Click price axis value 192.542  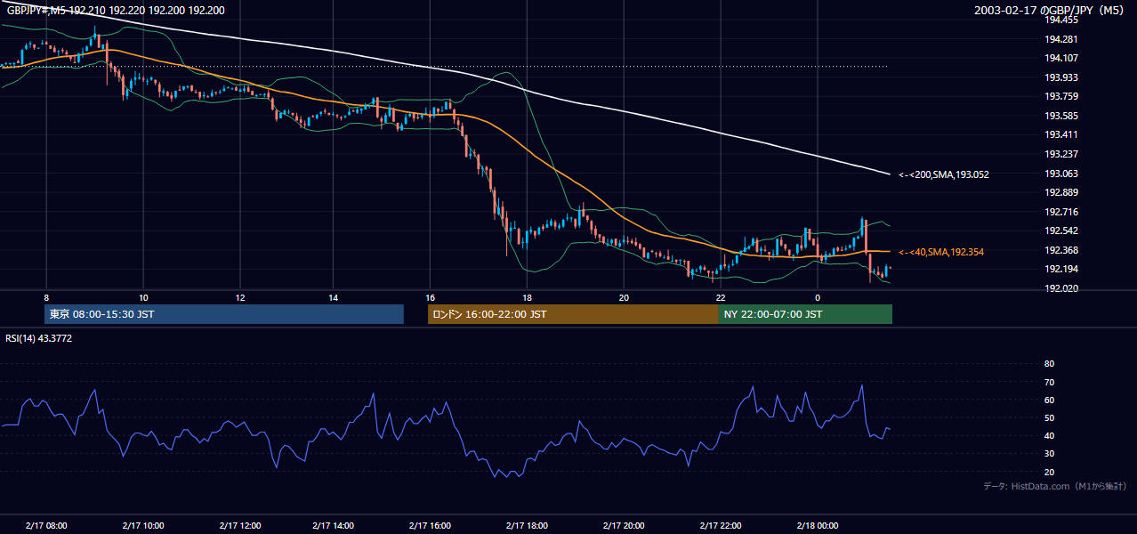(1061, 231)
